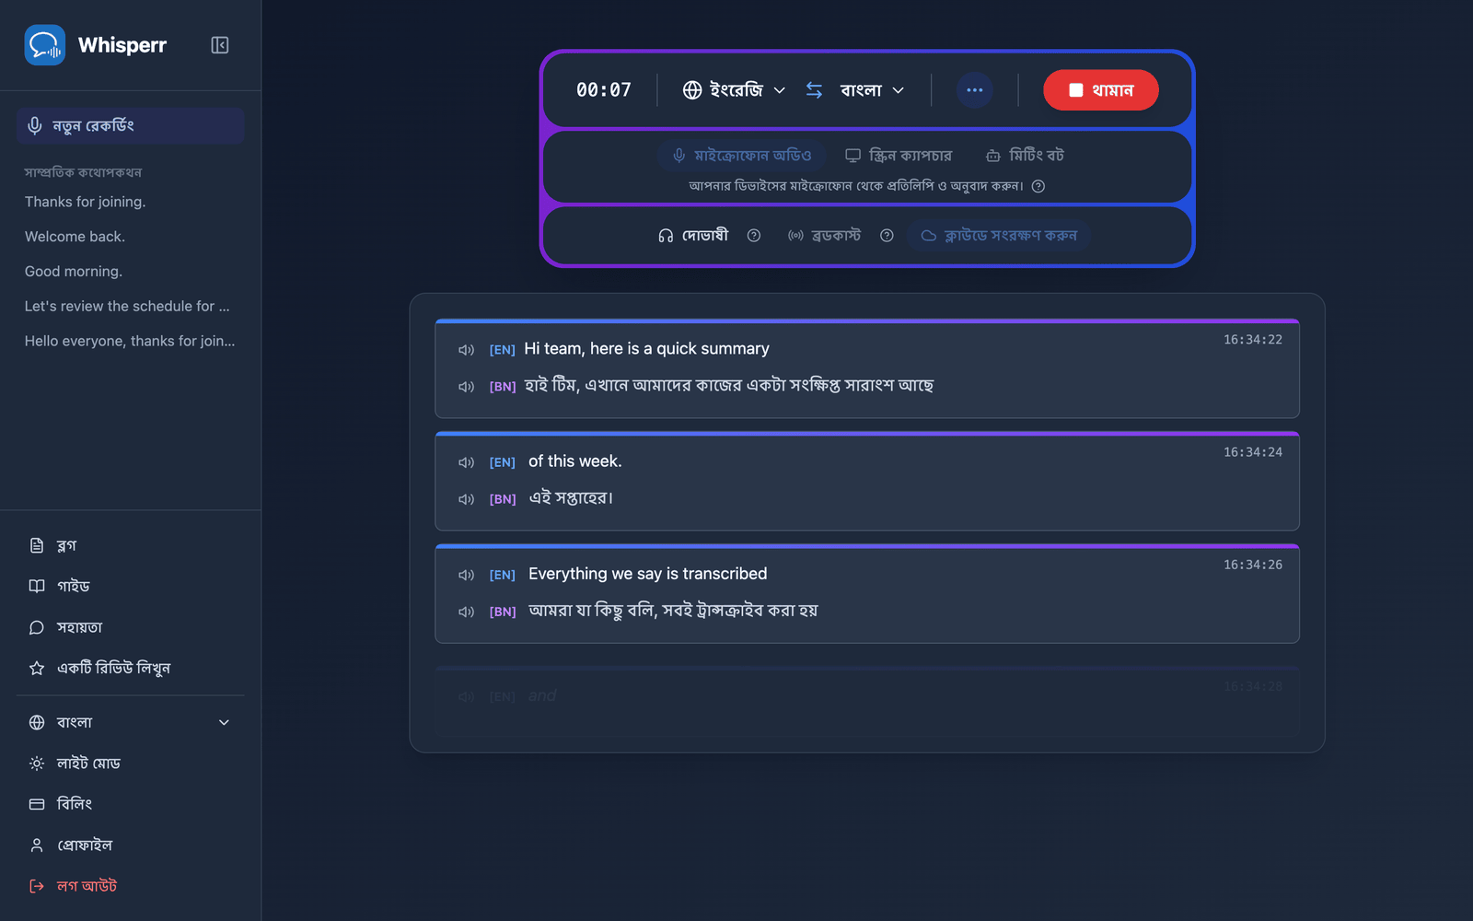Click the chat bubble icon for সহায়তা
This screenshot has height=921, width=1473.
click(x=37, y=627)
